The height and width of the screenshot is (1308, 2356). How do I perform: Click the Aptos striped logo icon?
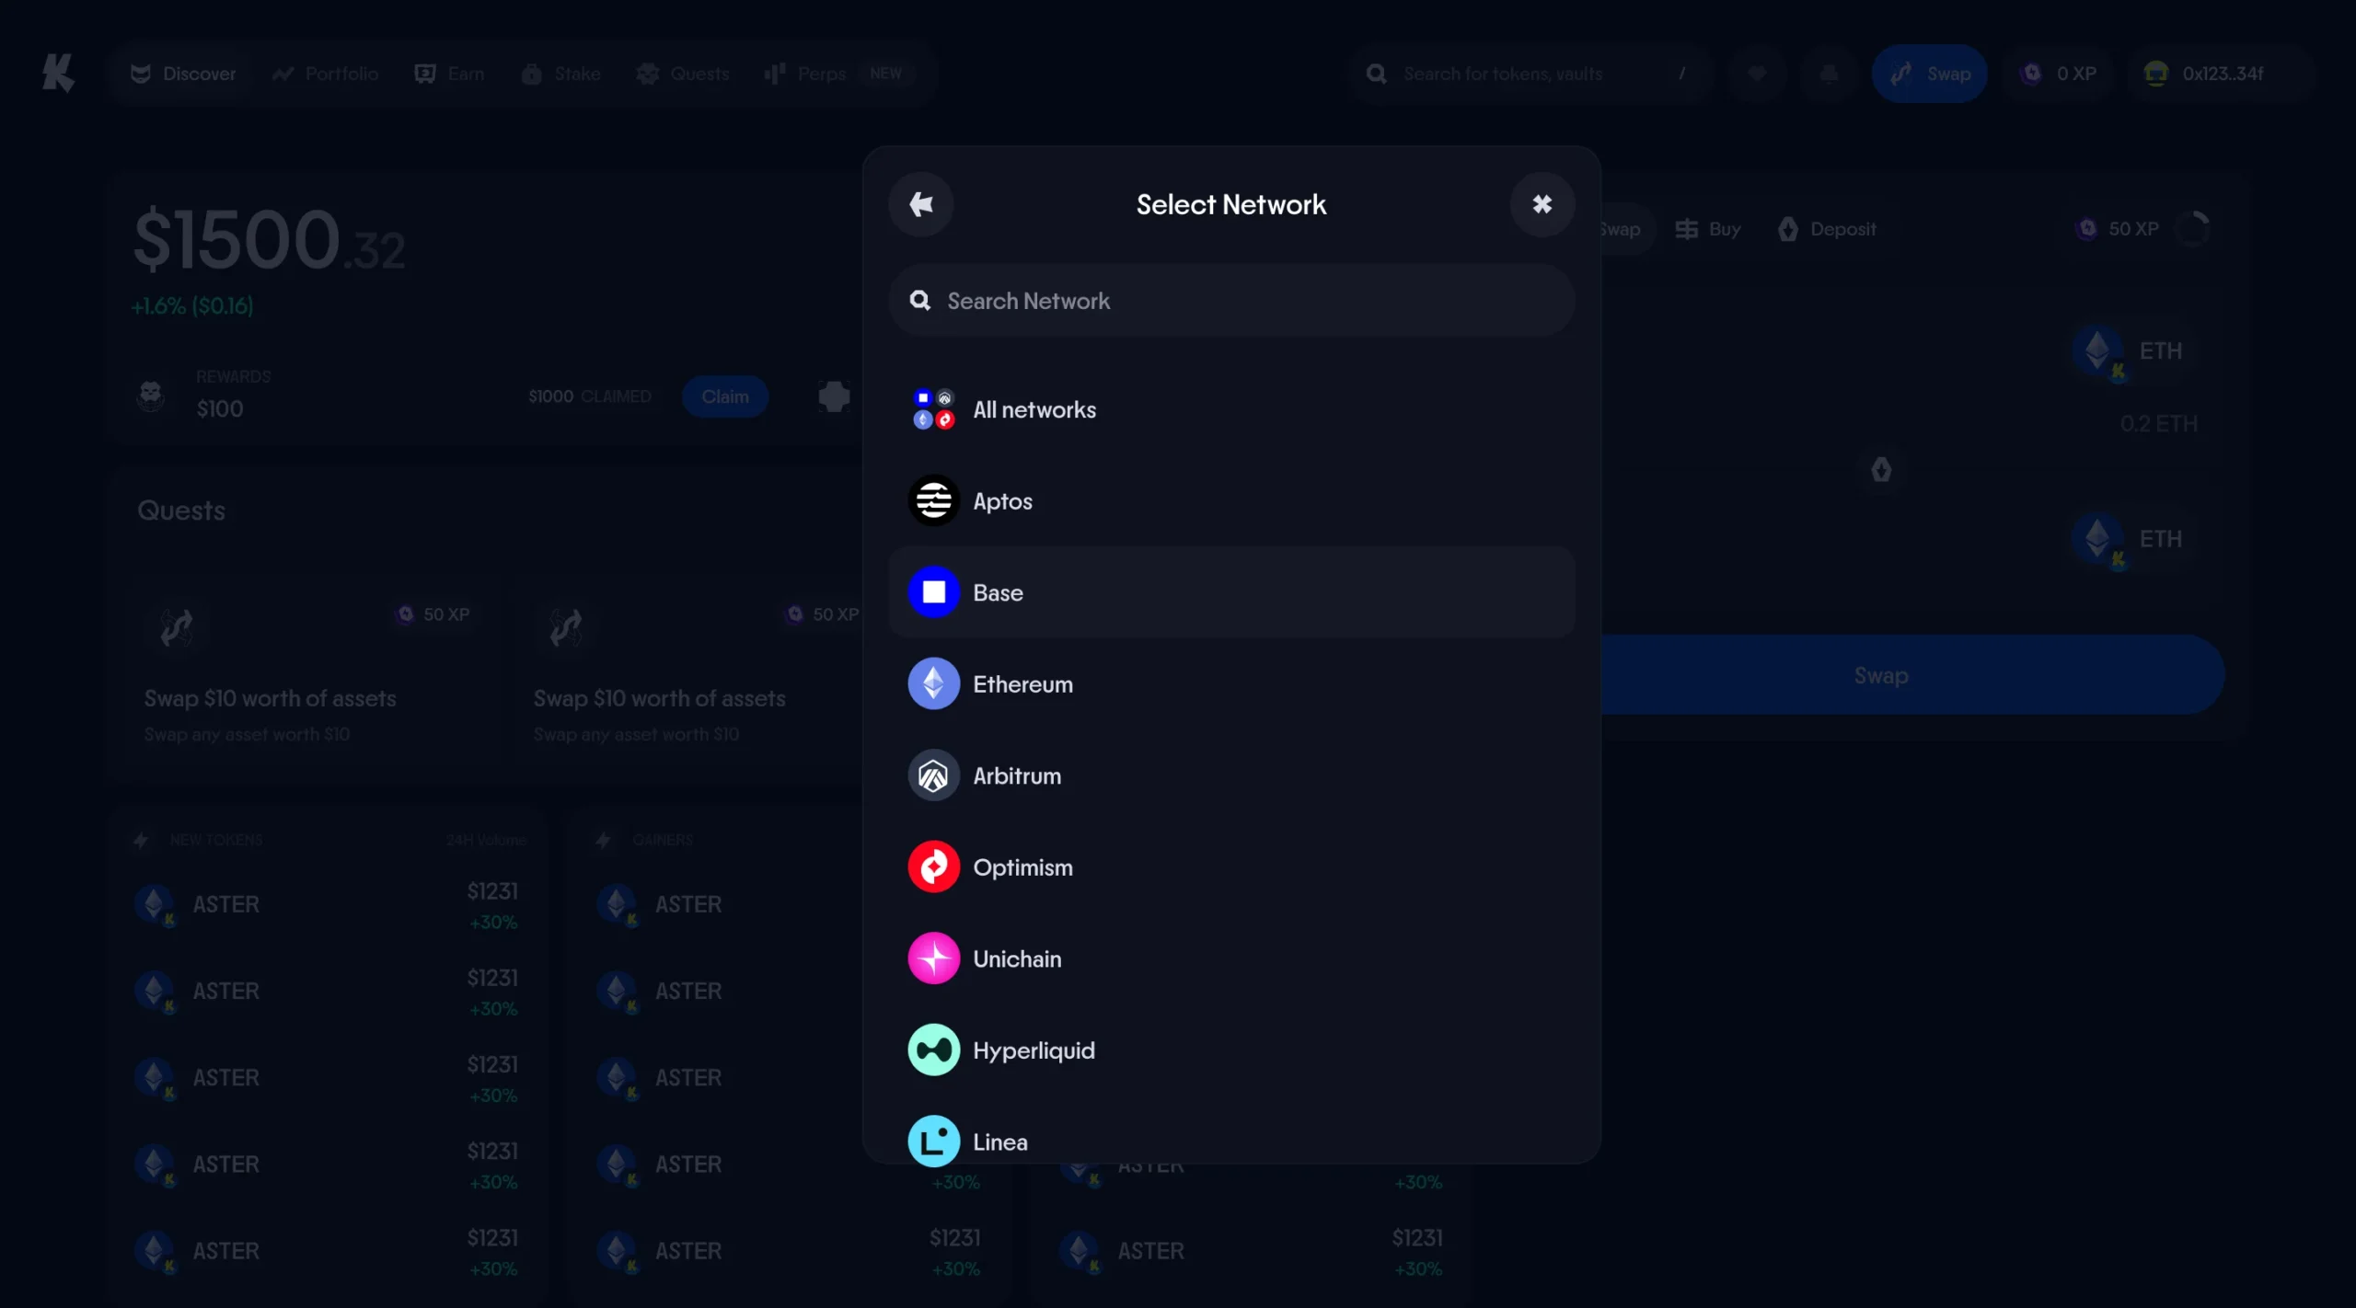(933, 501)
